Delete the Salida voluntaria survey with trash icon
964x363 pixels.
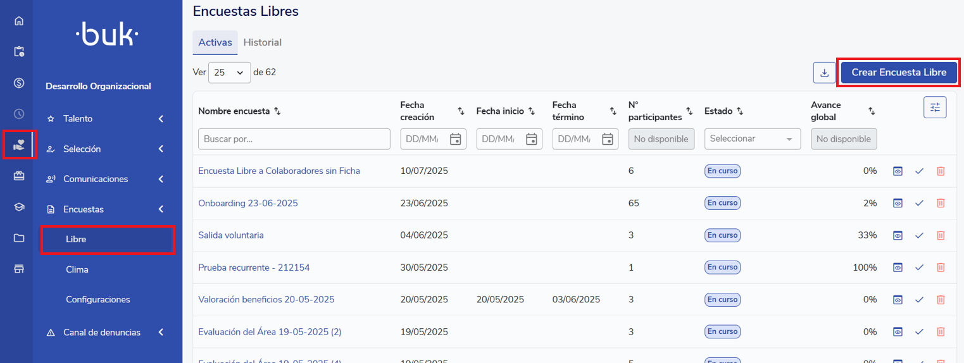(x=940, y=235)
